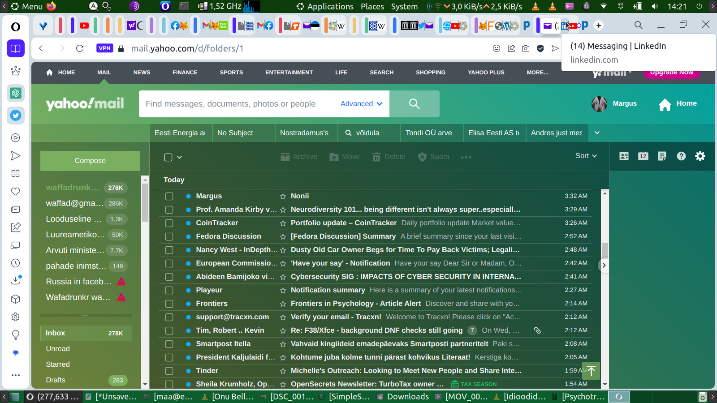Open the calendar icon in right panel
The width and height of the screenshot is (717, 403).
[643, 156]
